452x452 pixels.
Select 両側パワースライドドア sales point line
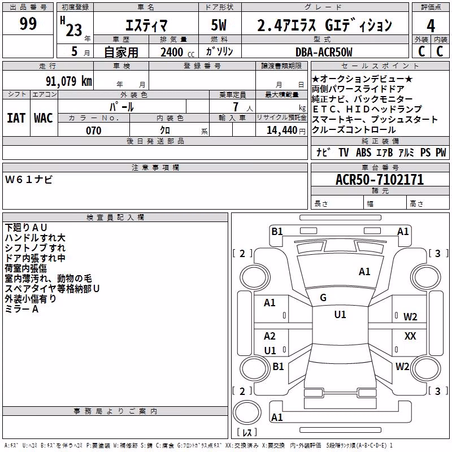(358, 89)
